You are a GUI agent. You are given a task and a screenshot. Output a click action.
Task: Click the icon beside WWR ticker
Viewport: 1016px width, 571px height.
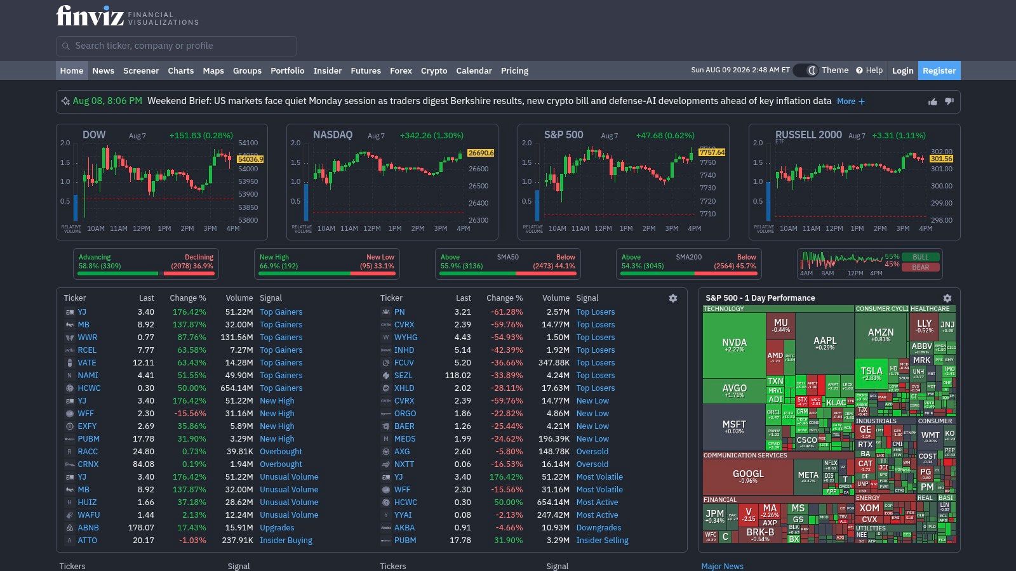click(x=70, y=338)
